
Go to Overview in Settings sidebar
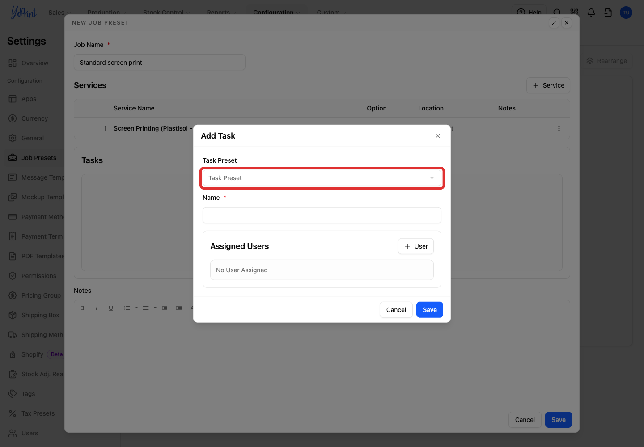(x=35, y=63)
